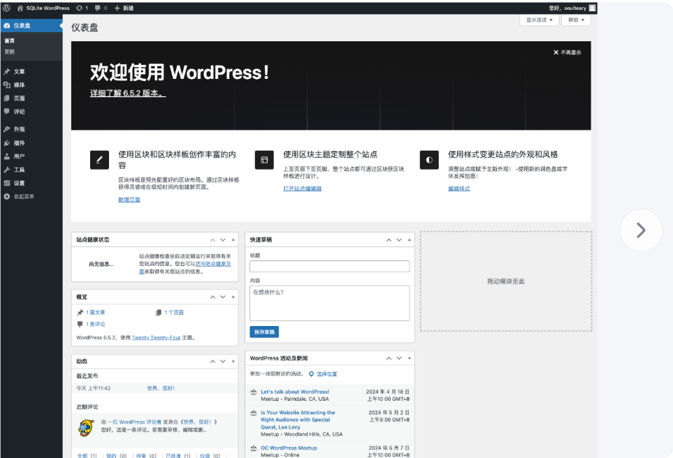
Task: Open the 1 个页面 link
Action: (174, 313)
